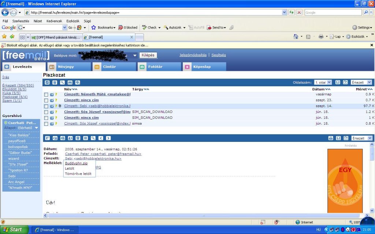375x234 pixels.
Task: Click the message pane vertical scrollbar thumb
Action: point(372,154)
